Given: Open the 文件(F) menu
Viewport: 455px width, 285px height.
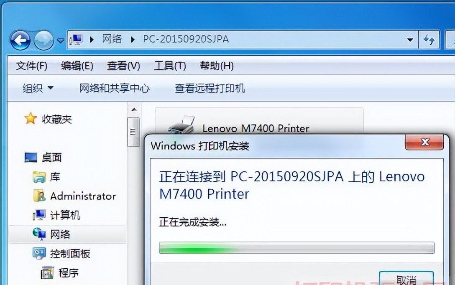Looking at the screenshot, I should click(31, 66).
